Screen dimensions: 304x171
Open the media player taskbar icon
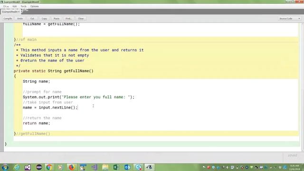60,167
